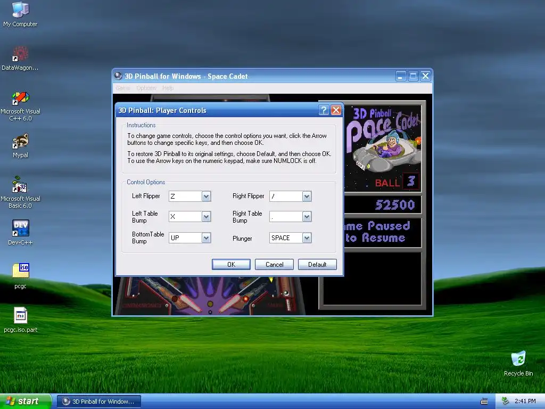Screen dimensions: 545x409
Task: Open the Options menu in 3D Pinball
Action: [146, 88]
